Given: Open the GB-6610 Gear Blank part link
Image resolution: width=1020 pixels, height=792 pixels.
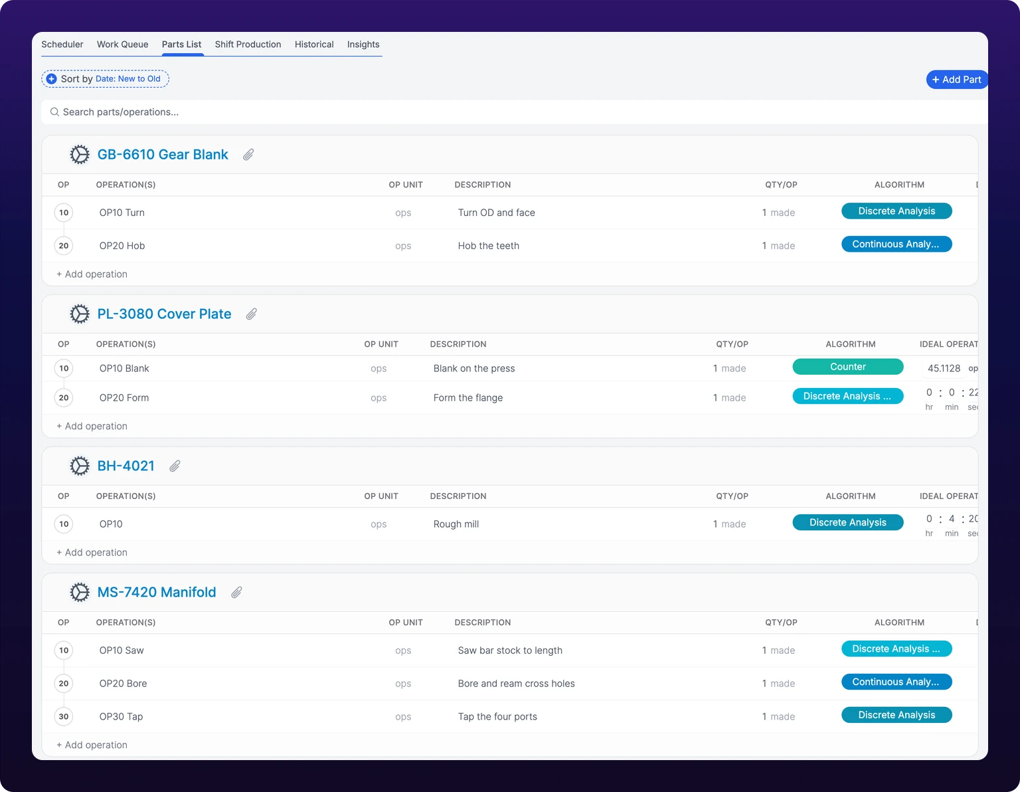Looking at the screenshot, I should 163,155.
